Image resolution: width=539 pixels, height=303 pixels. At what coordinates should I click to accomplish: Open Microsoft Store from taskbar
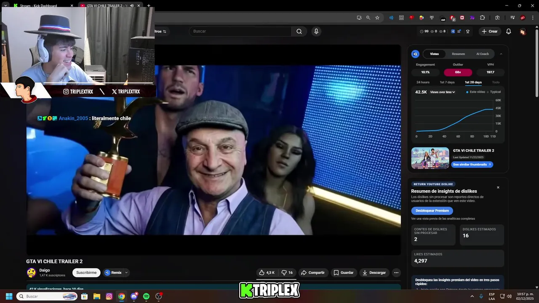[x=84, y=296]
